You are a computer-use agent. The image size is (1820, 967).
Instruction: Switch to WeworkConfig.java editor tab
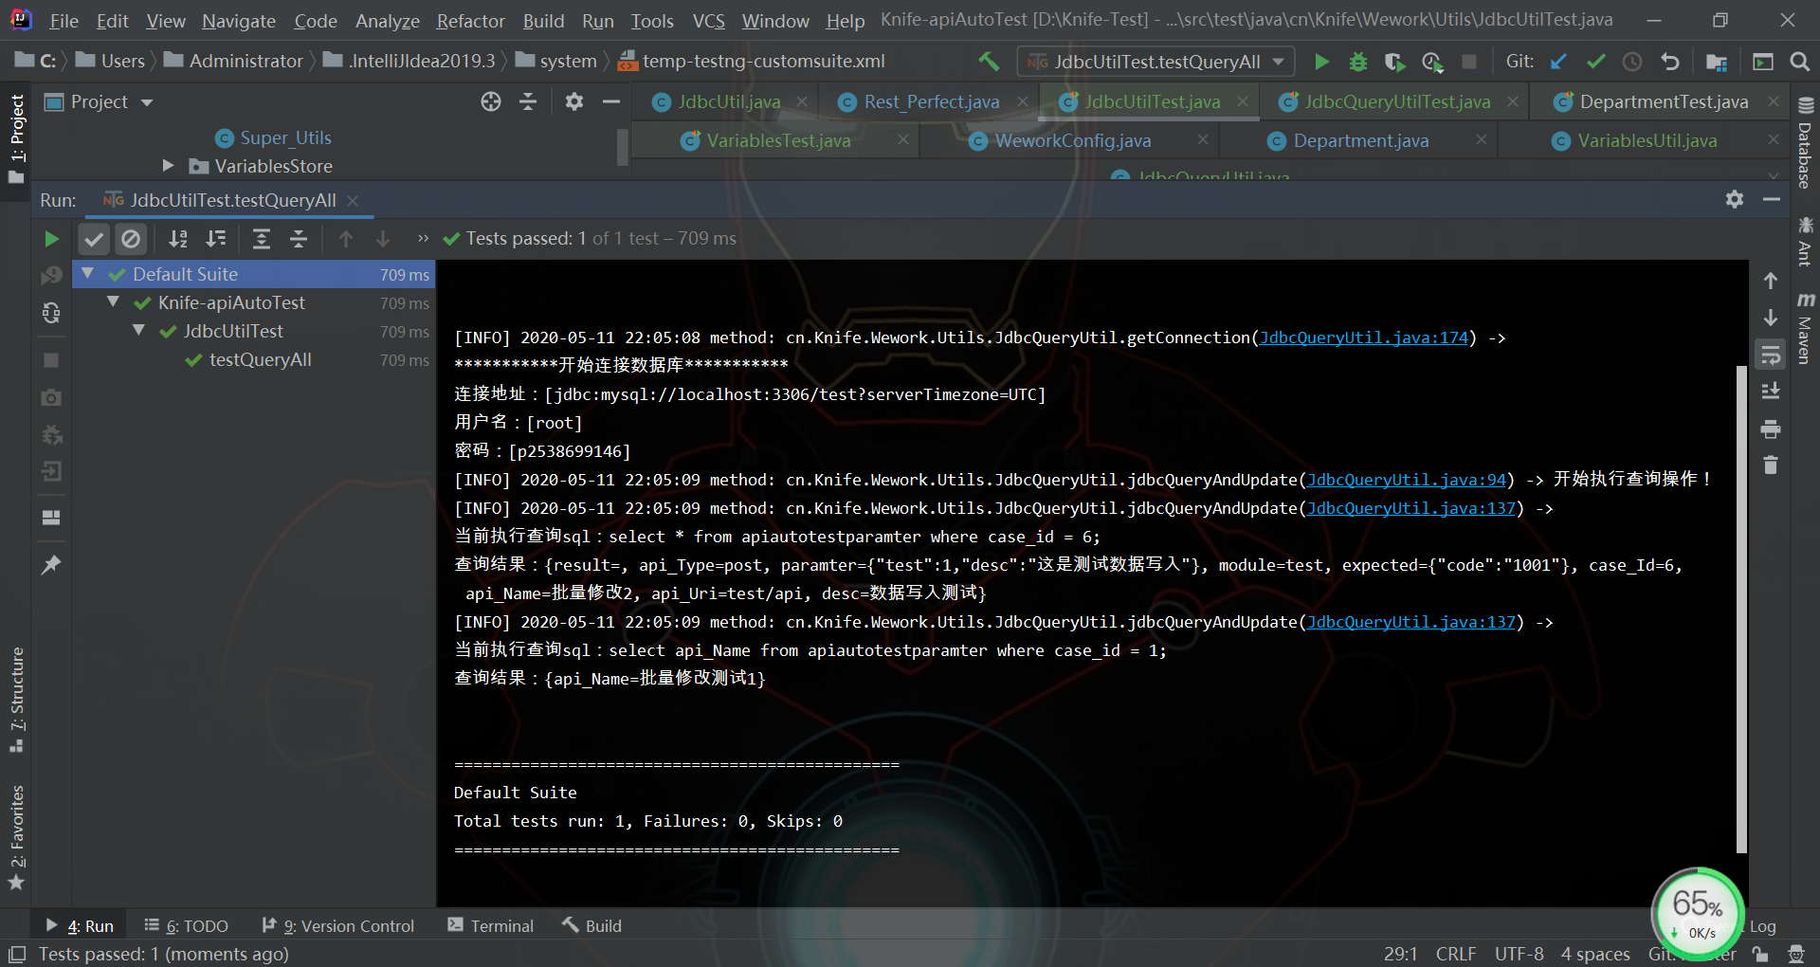coord(1073,140)
